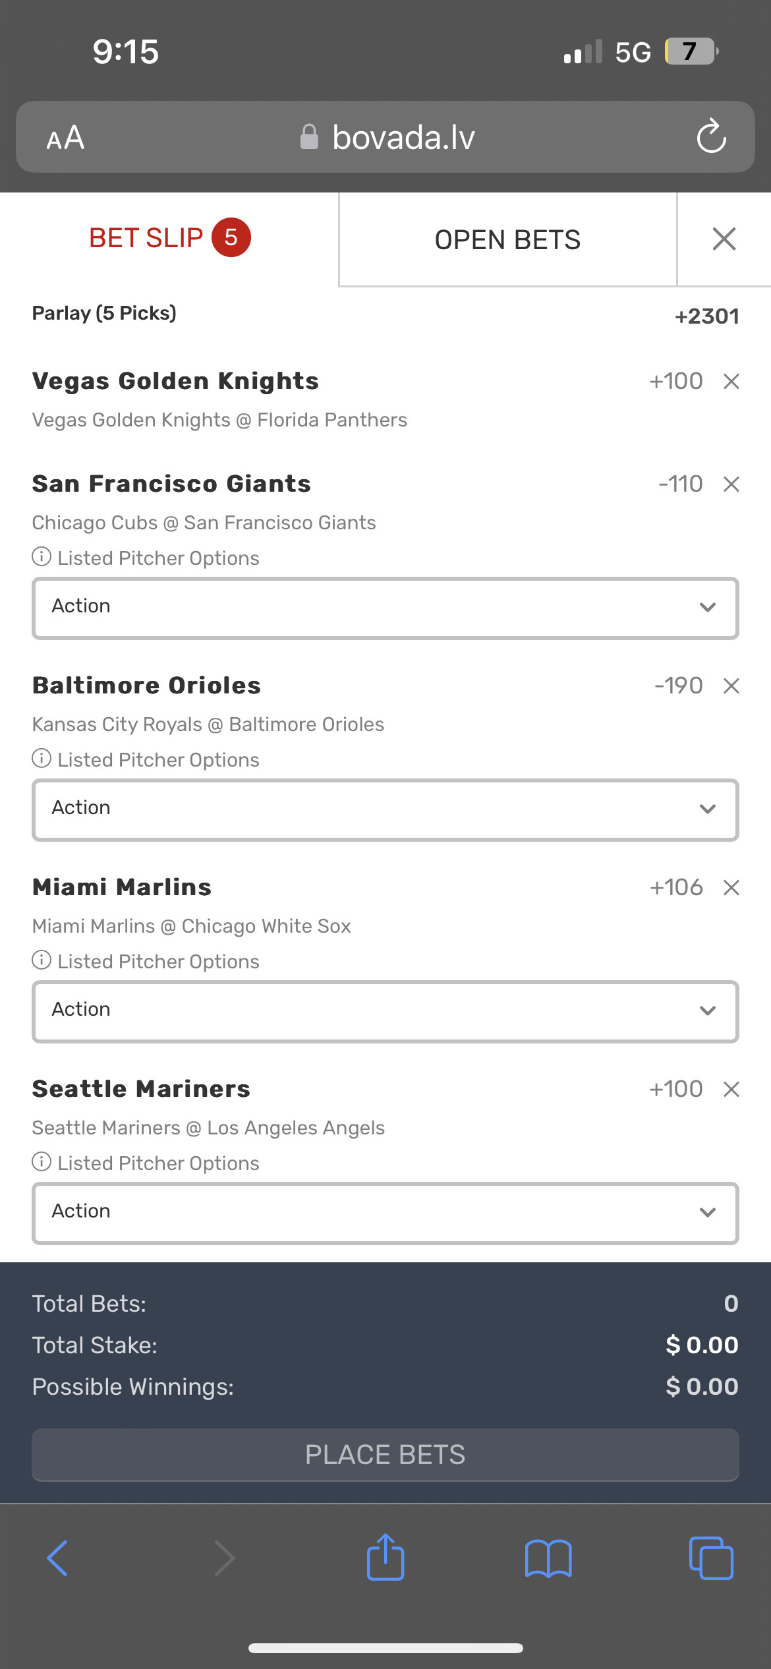Show Listed Pitcher info for Giants game
Viewport: 771px width, 1669px height.
click(x=42, y=557)
